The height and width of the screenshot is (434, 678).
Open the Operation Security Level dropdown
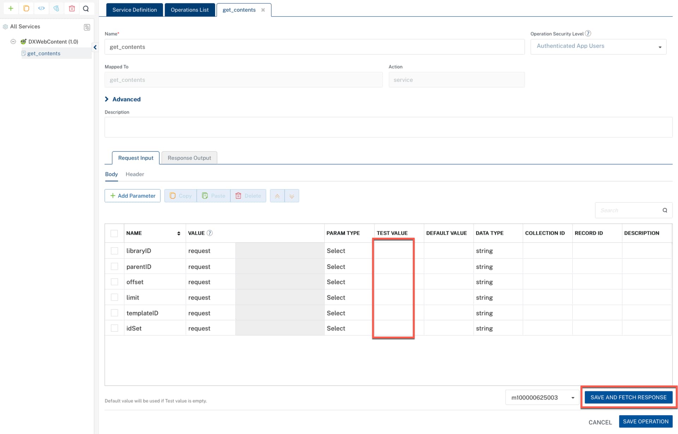coord(598,47)
